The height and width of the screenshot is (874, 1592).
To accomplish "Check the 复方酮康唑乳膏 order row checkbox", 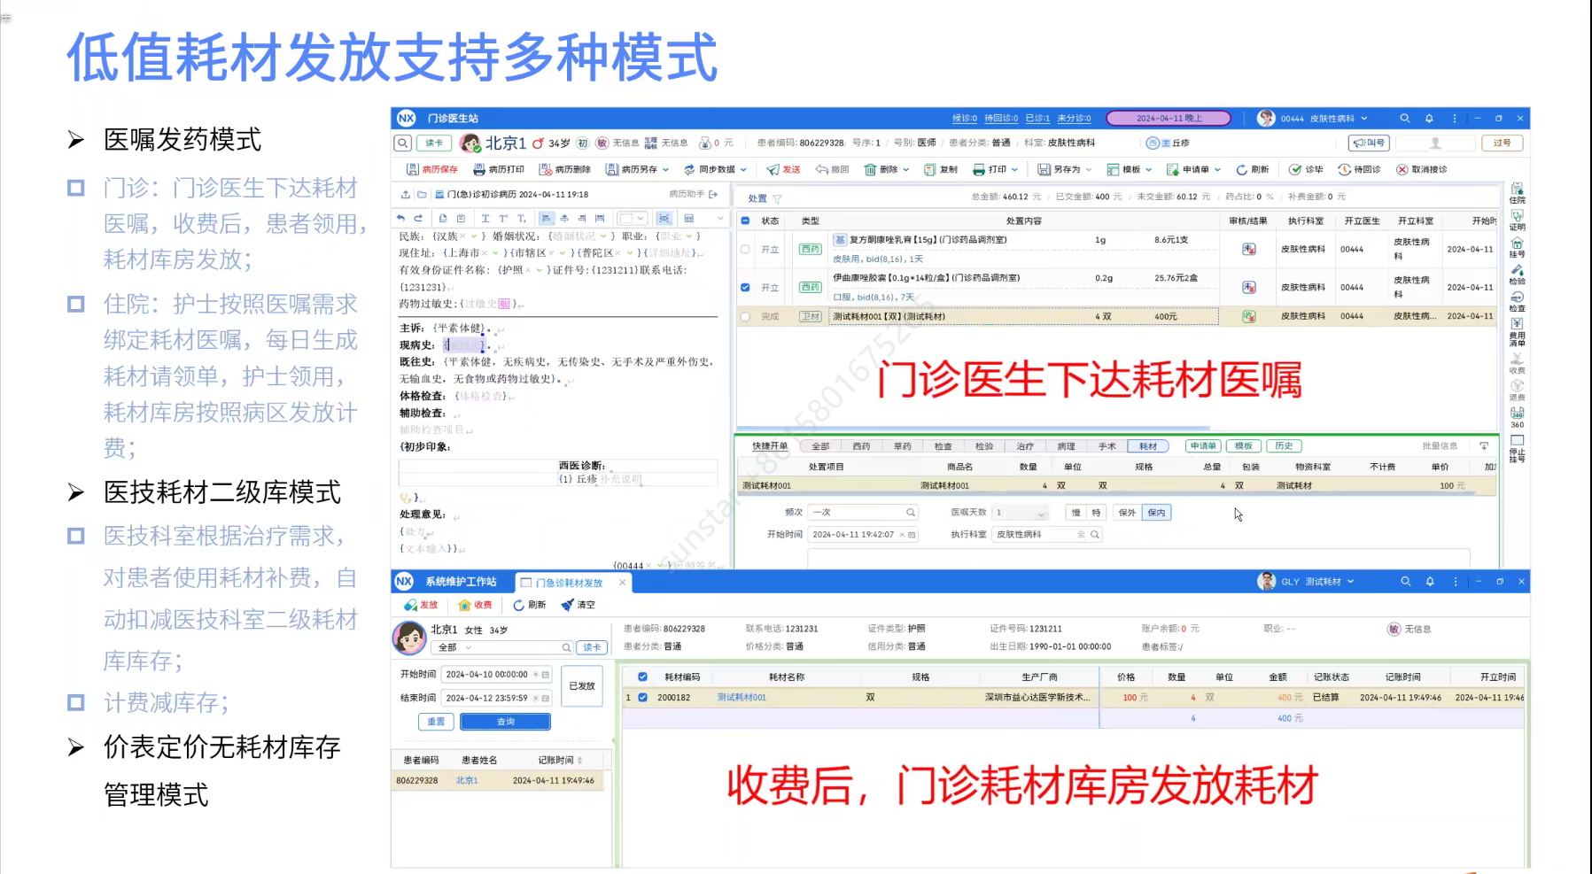I will [745, 250].
